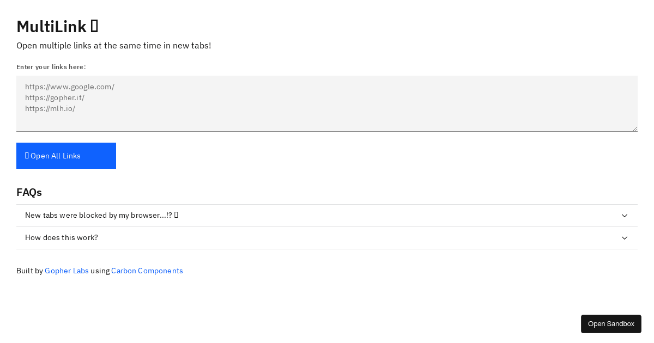This screenshot has height=343, width=654.
Task: Open the Carbon Components link
Action: [x=147, y=271]
